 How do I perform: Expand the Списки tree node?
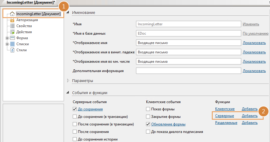(7, 44)
